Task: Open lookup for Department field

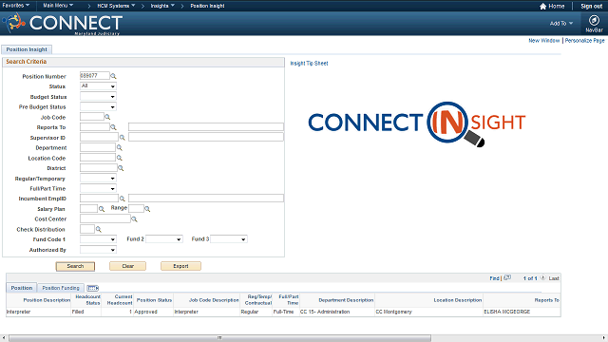Action: click(x=120, y=148)
